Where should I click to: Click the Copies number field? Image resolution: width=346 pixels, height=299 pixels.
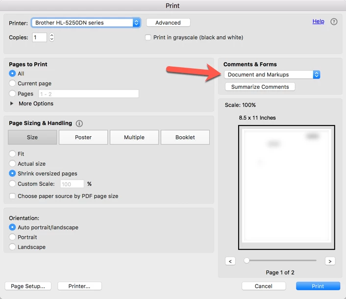tap(40, 37)
